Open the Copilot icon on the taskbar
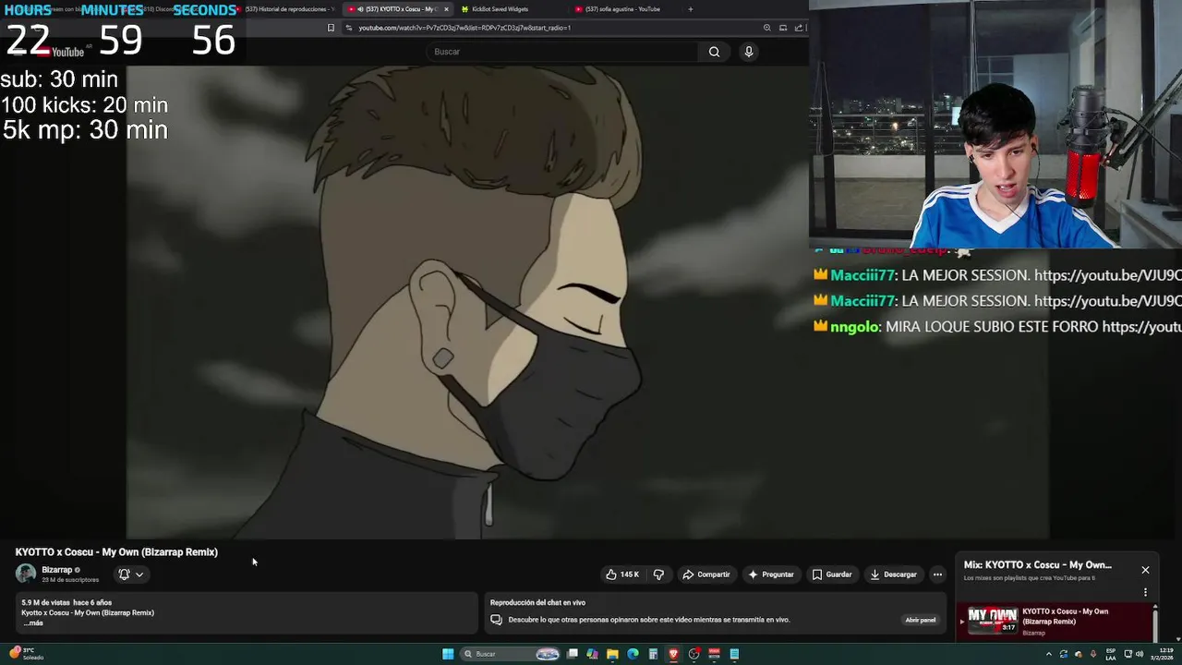Screen dimensions: 1182x665 (592, 654)
